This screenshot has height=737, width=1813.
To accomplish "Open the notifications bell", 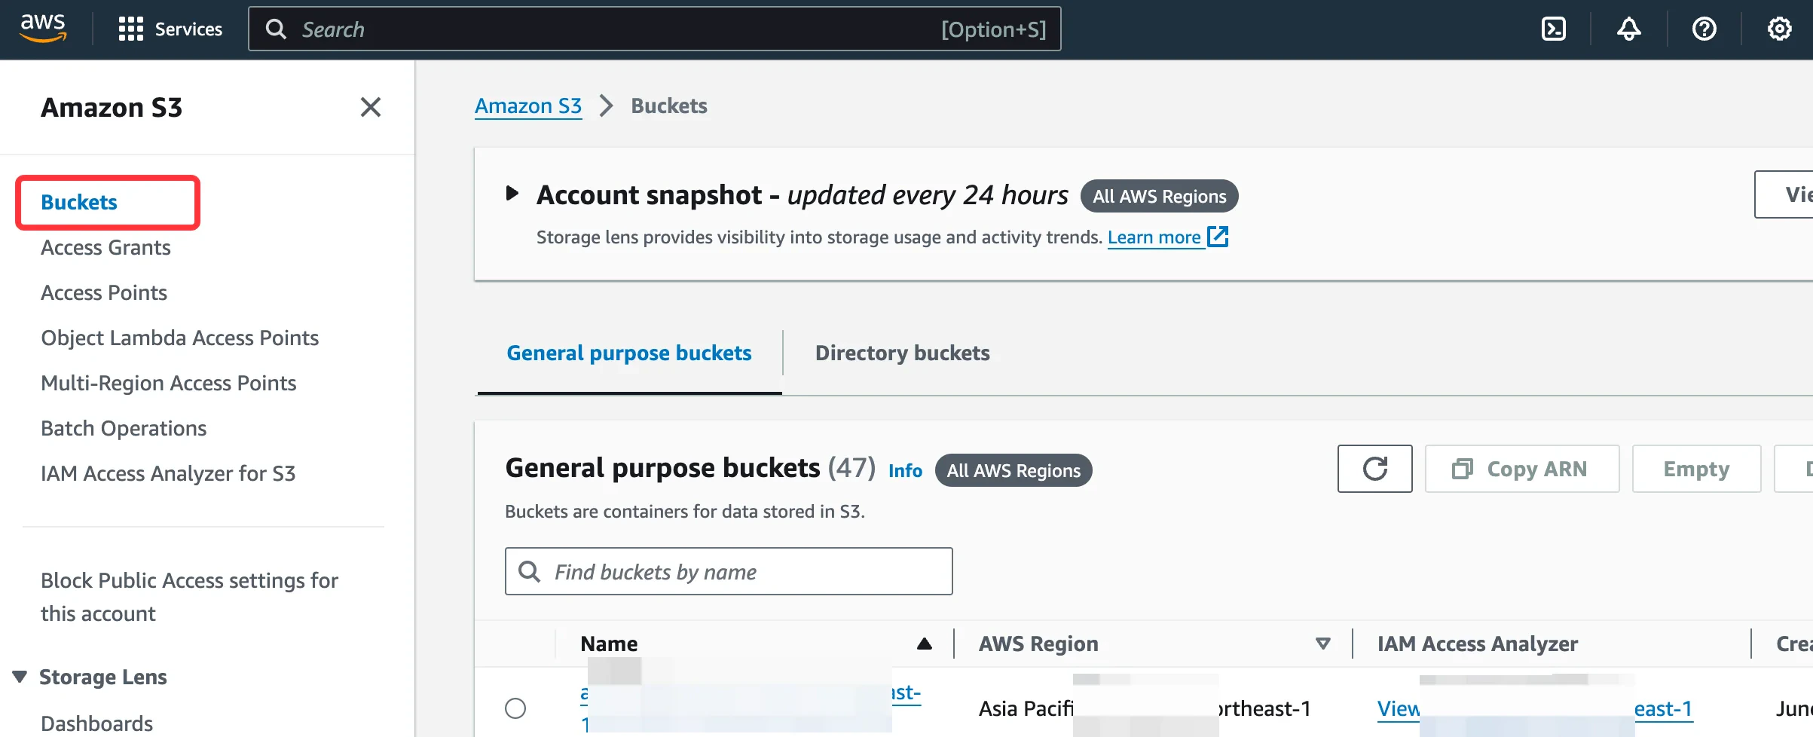I will 1629,29.
